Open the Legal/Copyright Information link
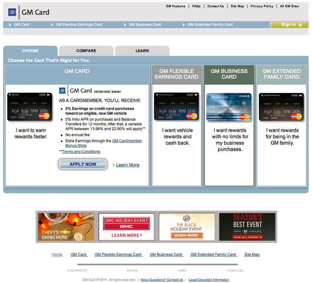 coord(209,280)
